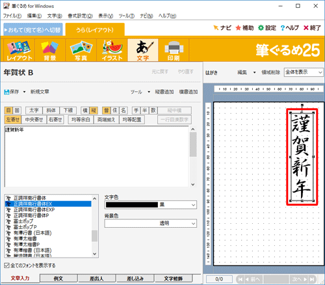Image resolution: width=325 pixels, height=285 pixels.
Task: Click 均等余白 equal margin button
Action: click(81, 120)
